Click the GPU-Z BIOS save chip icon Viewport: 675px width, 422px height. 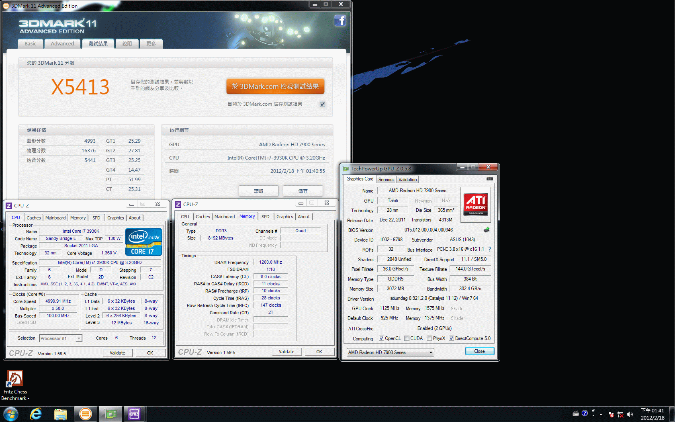coord(487,230)
